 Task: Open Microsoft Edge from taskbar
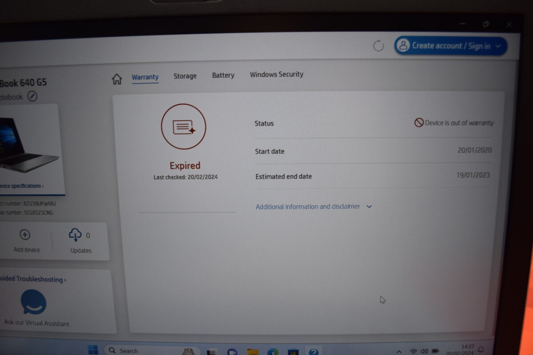click(273, 352)
